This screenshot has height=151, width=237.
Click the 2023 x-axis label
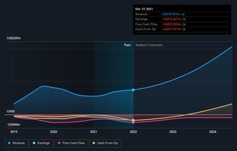tap(173, 132)
